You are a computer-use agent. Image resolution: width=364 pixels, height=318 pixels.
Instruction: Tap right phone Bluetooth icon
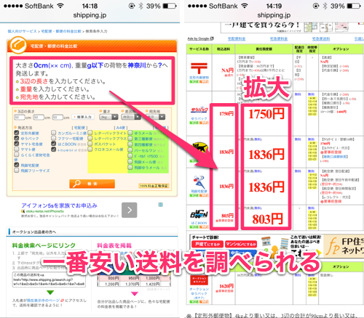click(x=325, y=6)
